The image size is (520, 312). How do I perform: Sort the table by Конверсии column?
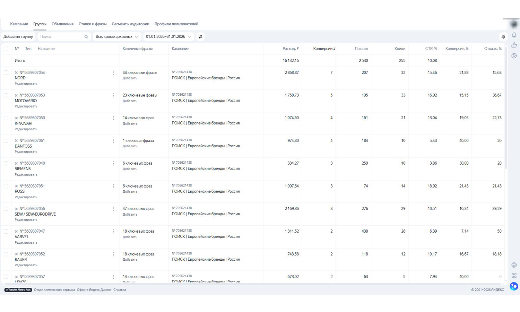coord(324,49)
